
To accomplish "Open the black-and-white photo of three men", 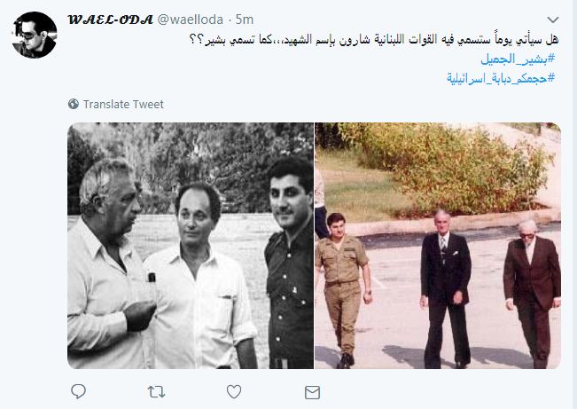I will click(191, 246).
